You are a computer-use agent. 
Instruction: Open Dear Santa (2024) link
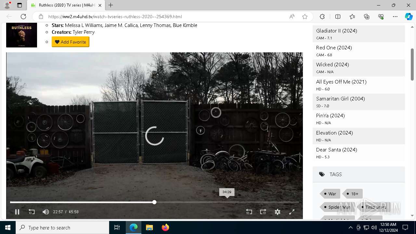336,150
